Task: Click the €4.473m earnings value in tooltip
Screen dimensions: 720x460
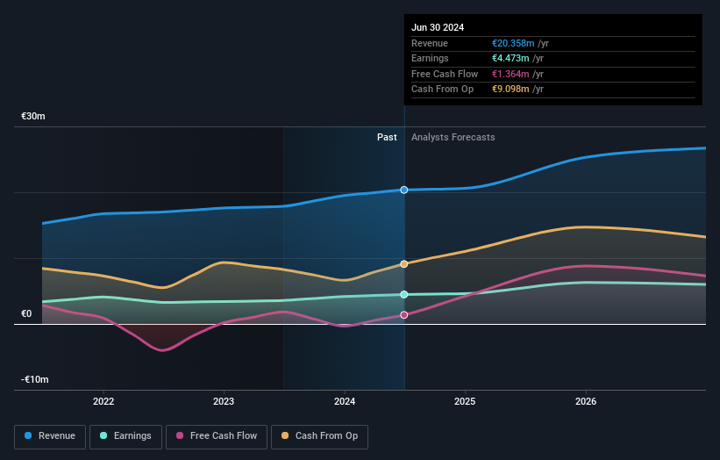Action: click(x=510, y=58)
